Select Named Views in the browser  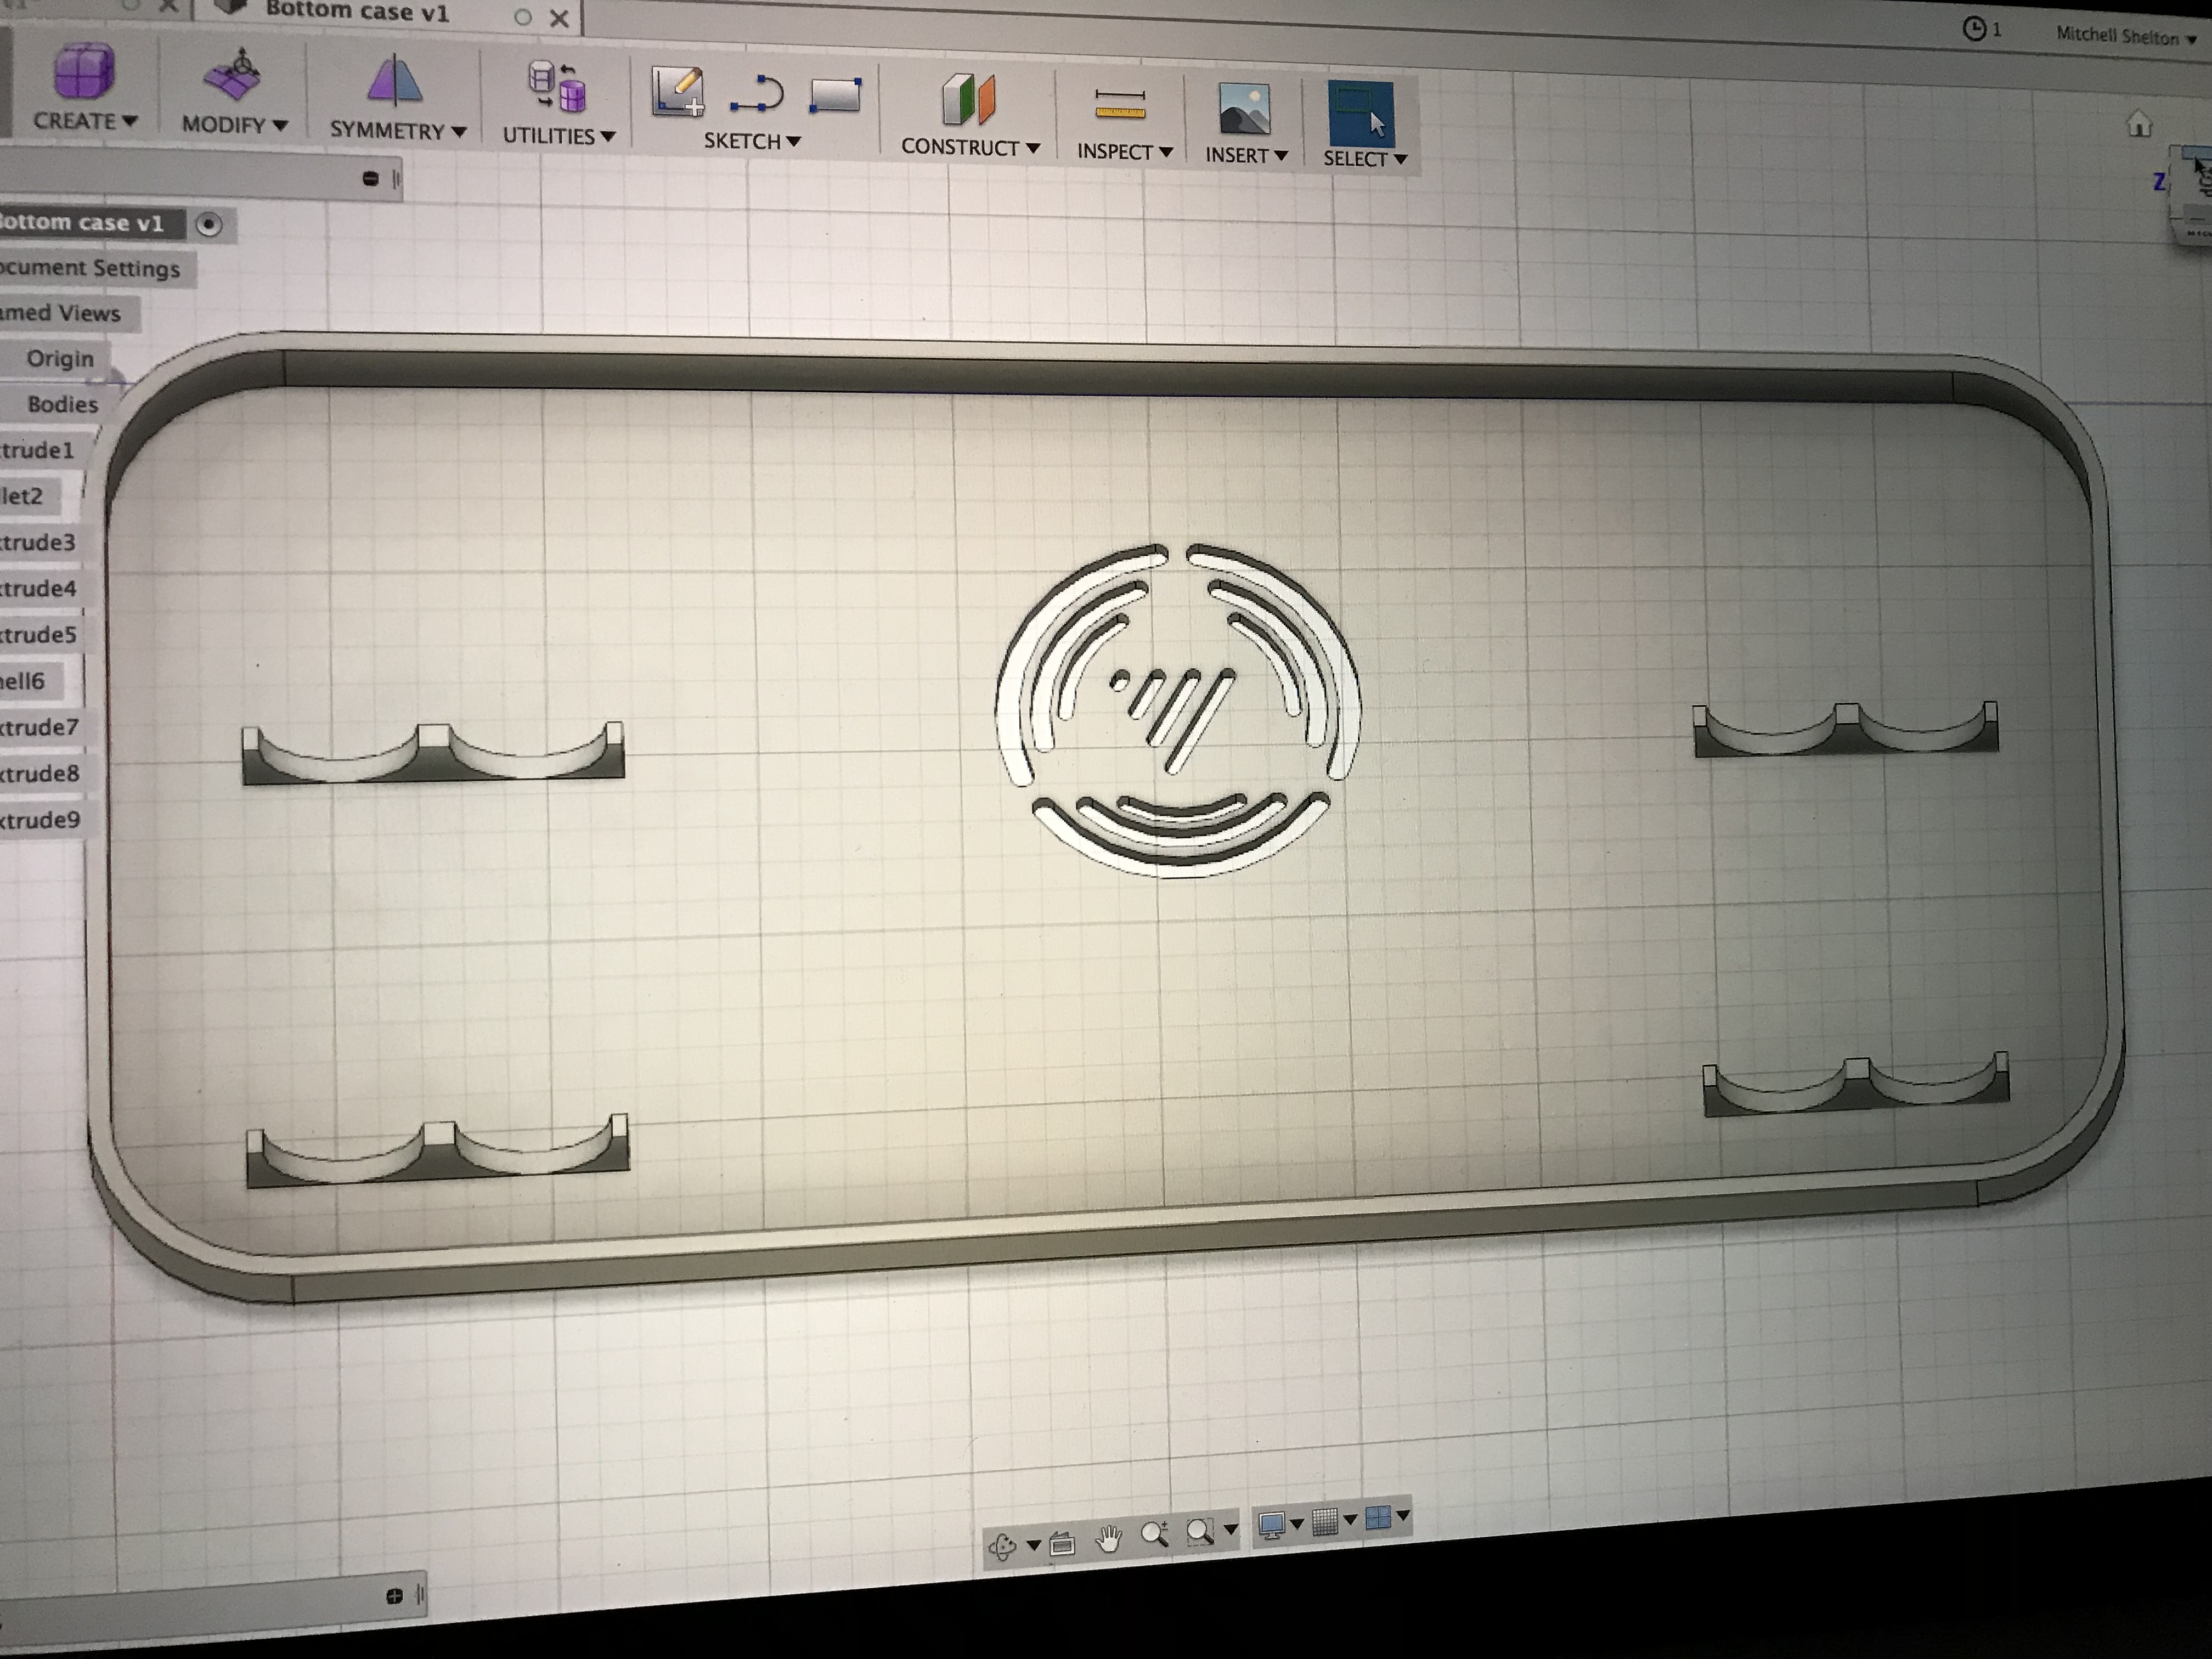point(62,313)
